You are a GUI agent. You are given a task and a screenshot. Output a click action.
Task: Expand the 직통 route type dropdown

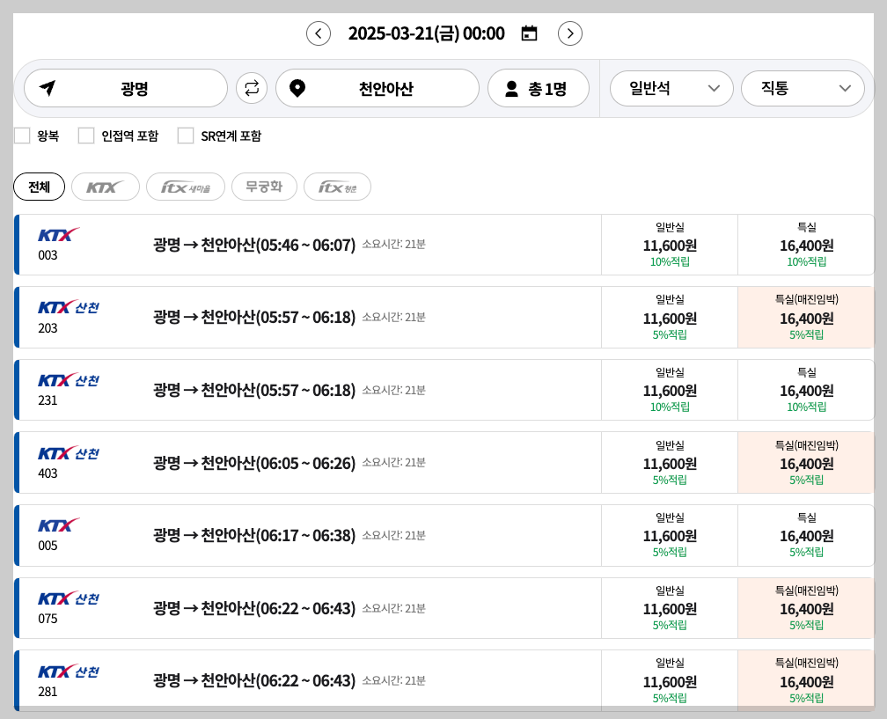coord(803,88)
